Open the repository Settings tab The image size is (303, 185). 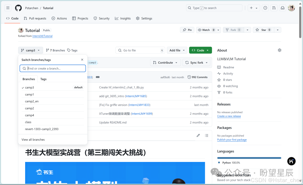point(144,18)
